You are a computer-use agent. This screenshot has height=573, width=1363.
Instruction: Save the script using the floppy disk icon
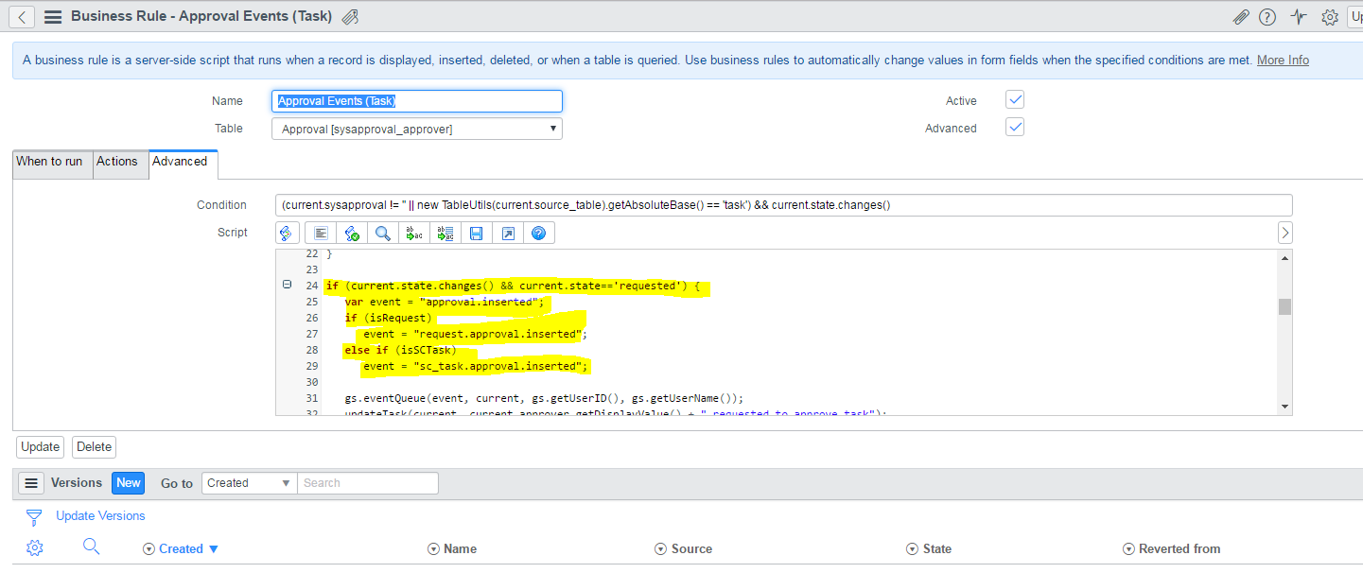477,233
